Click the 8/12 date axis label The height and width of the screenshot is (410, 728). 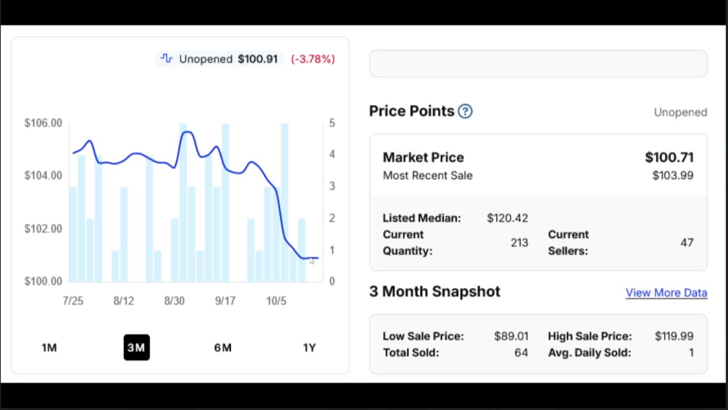point(123,301)
